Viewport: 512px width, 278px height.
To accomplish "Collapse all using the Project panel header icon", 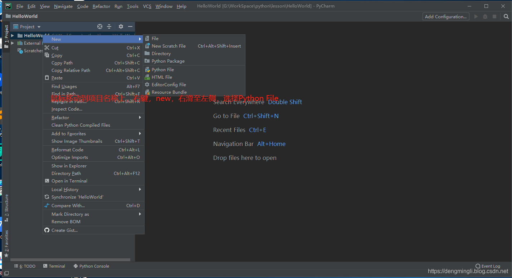I will click(x=109, y=26).
